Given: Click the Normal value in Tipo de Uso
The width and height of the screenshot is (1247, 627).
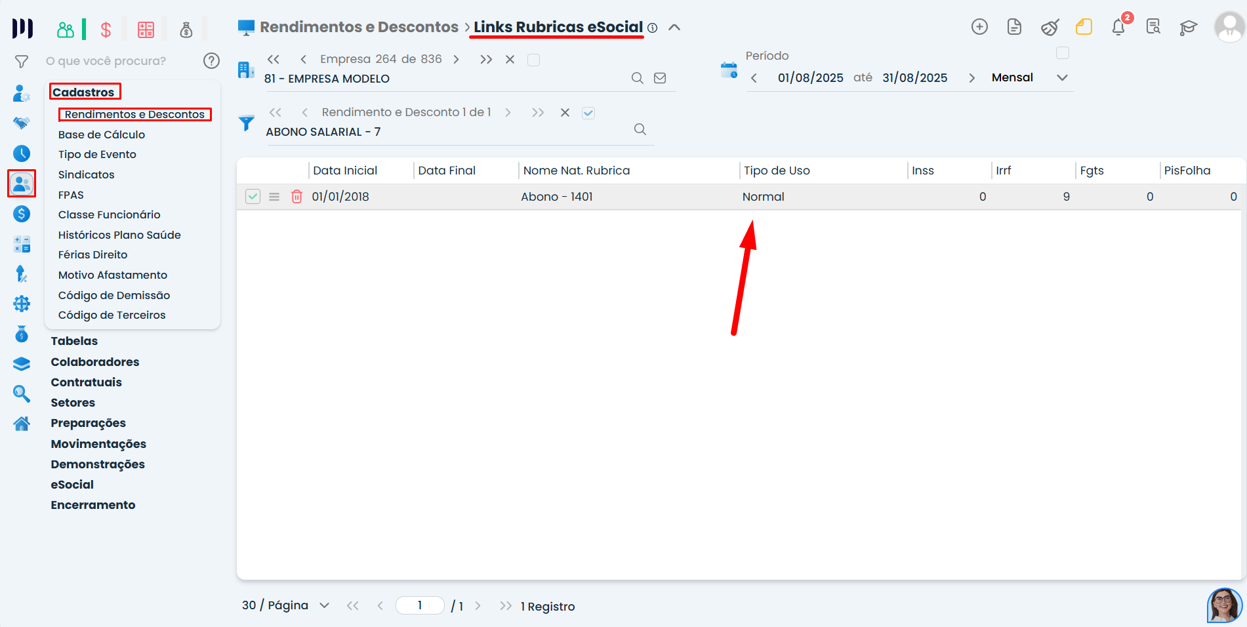Looking at the screenshot, I should click(764, 197).
